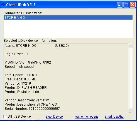Open the Author homepage link
The image size is (137, 121).
87,117
